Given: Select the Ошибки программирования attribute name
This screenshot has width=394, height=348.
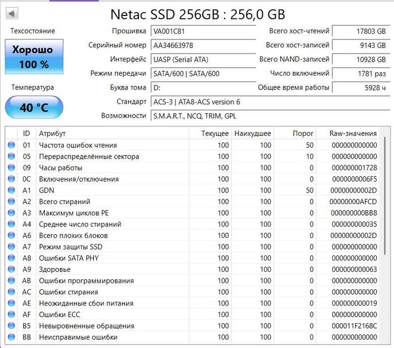Looking at the screenshot, I should (86, 281).
